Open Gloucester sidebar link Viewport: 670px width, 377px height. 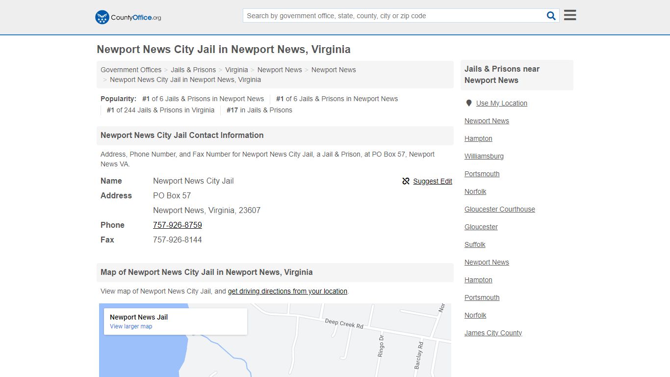(x=481, y=227)
